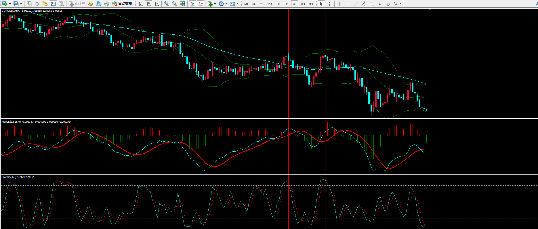Switch chart to candlestick mode
The width and height of the screenshot is (538, 229).
(149, 4)
